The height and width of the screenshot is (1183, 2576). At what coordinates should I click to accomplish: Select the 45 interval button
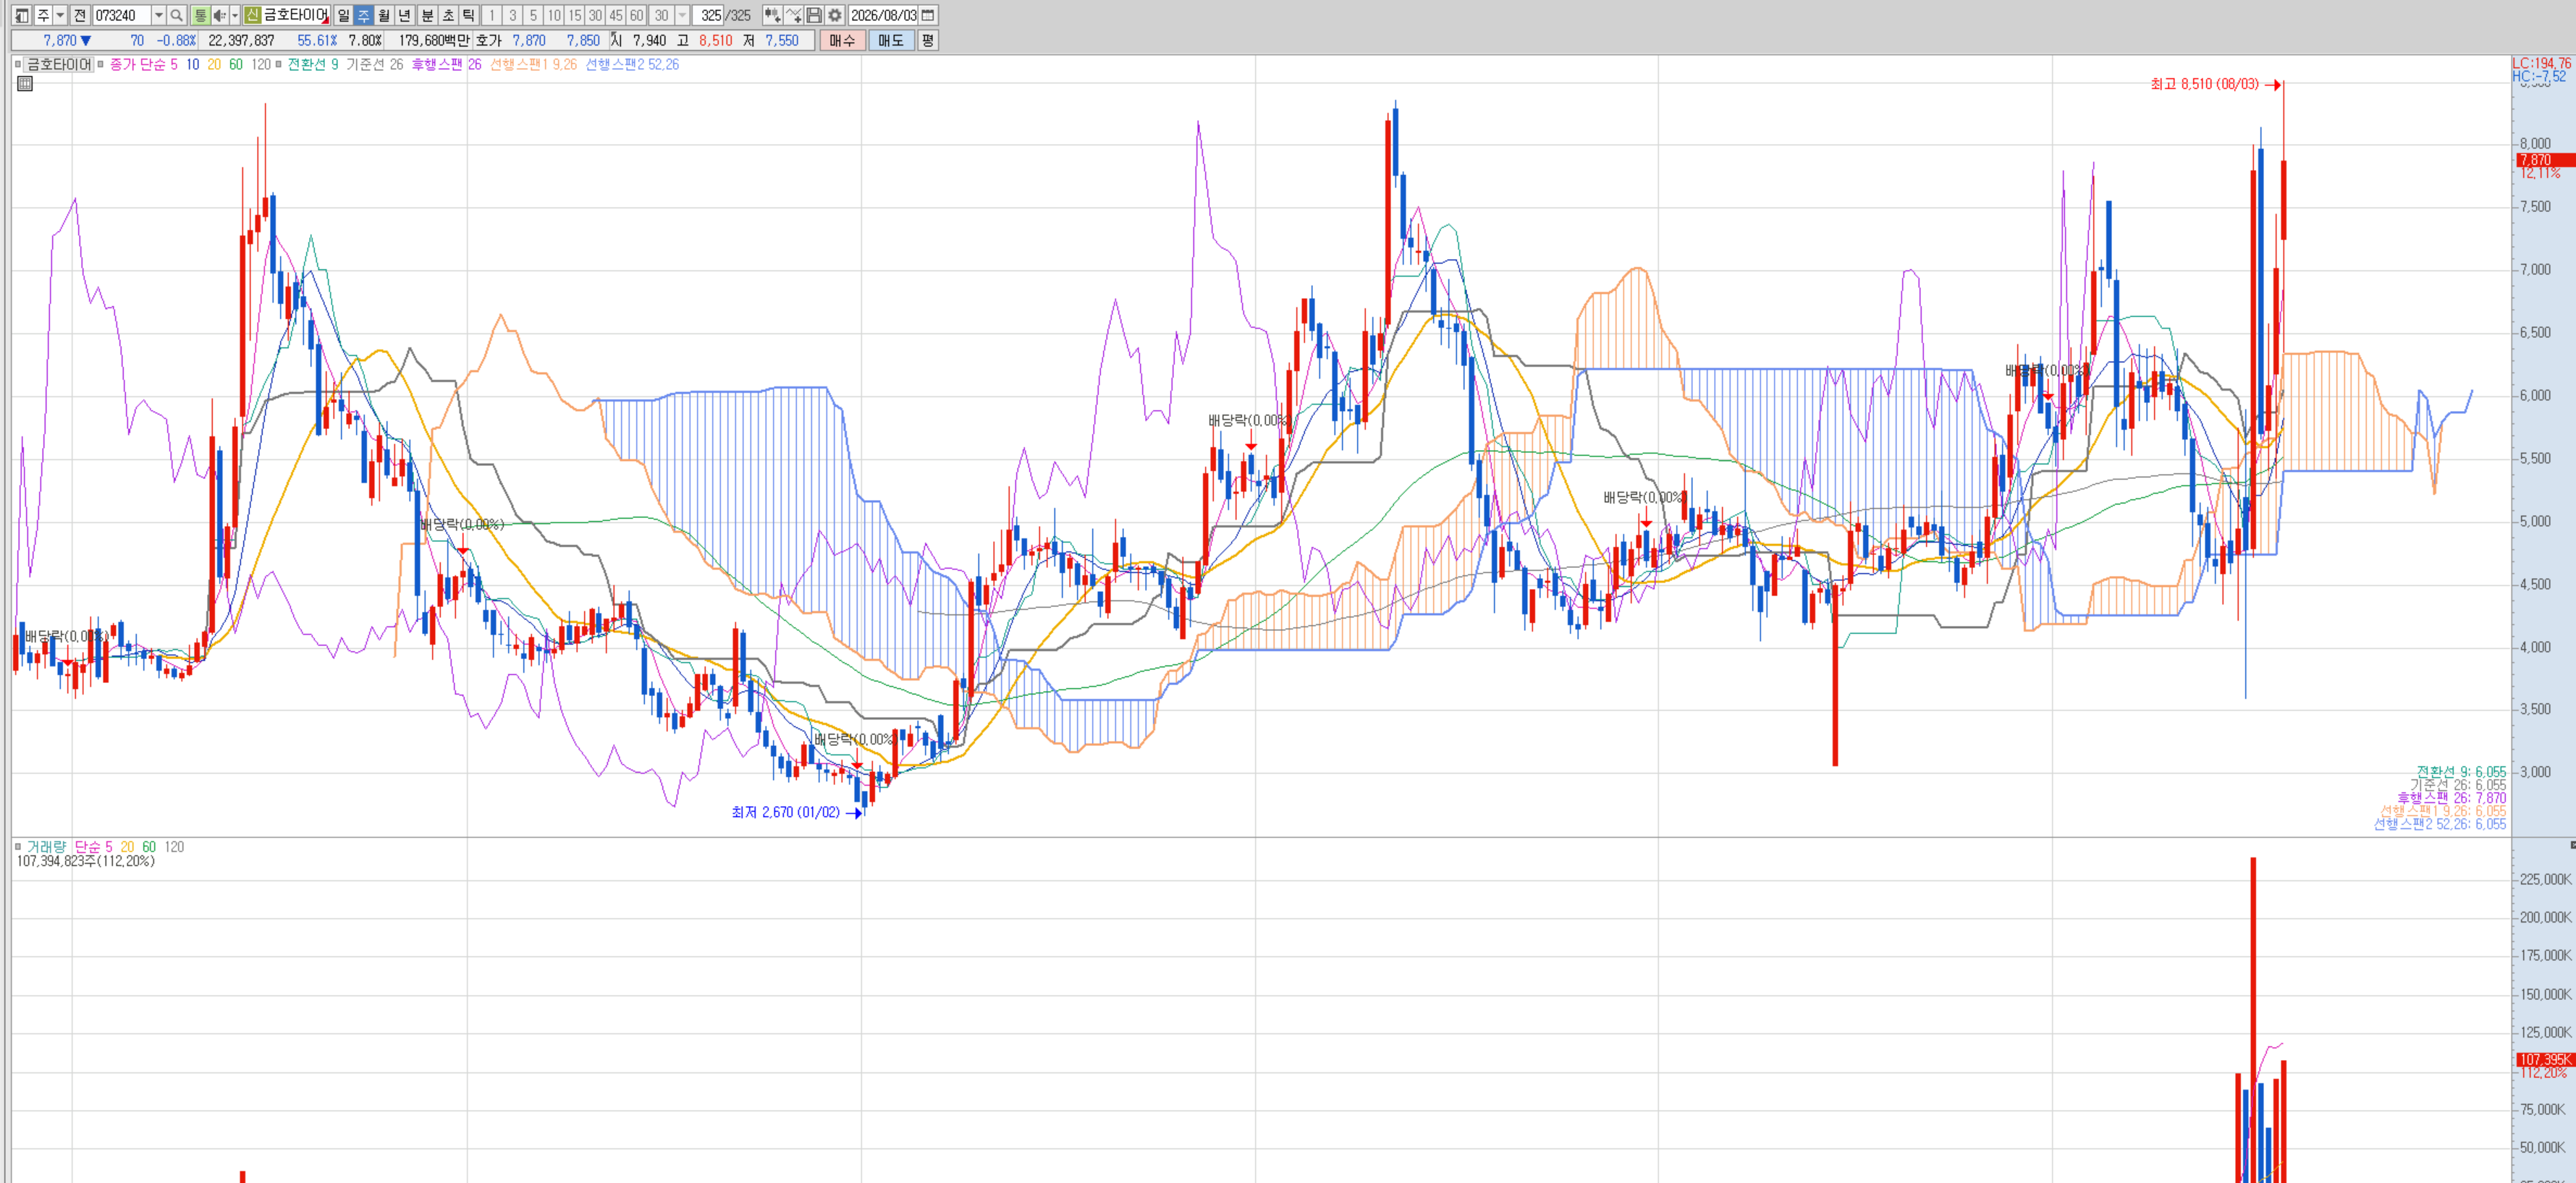(616, 15)
